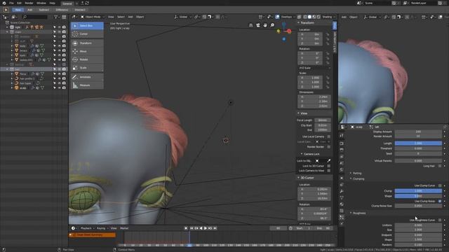Open the Modifiers wrench properties tab

point(342,191)
